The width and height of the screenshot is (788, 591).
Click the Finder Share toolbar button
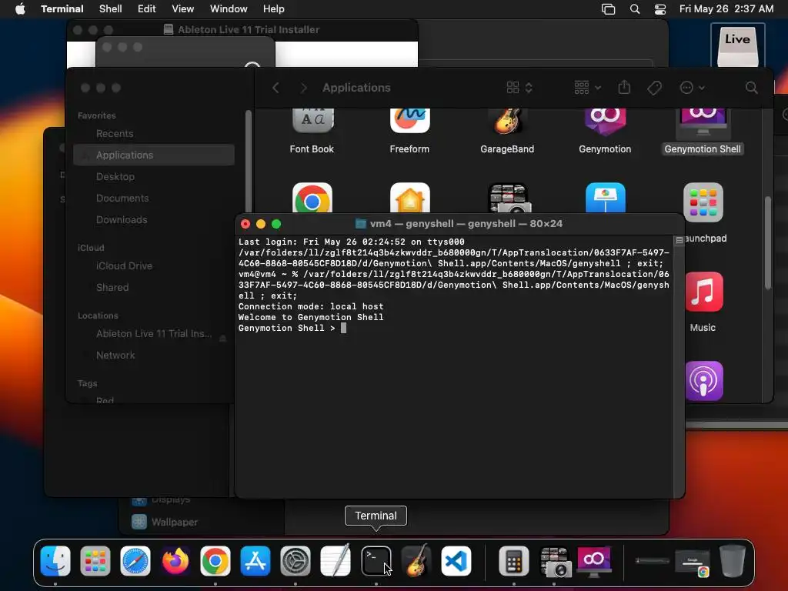624,88
